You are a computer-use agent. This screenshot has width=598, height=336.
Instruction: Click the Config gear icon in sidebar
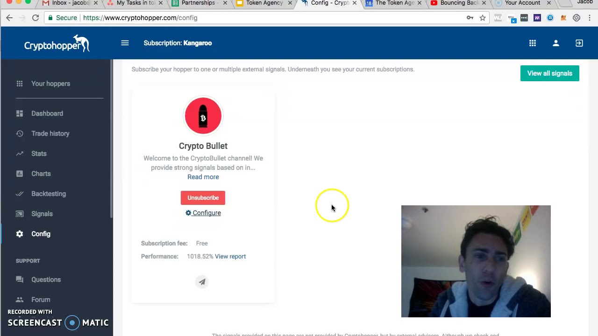point(20,234)
